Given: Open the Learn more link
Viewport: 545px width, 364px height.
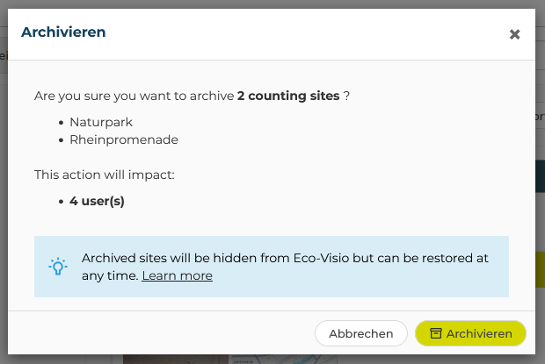Looking at the screenshot, I should [x=177, y=275].
